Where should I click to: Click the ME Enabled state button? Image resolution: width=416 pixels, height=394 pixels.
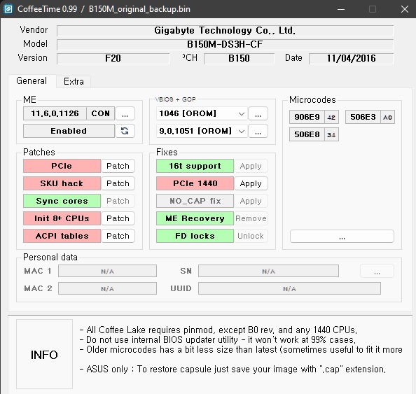(x=69, y=131)
